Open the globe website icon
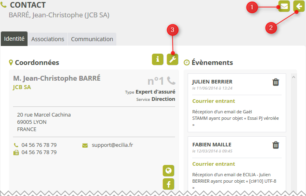Image resolution: width=306 pixels, height=196 pixels. click(168, 171)
